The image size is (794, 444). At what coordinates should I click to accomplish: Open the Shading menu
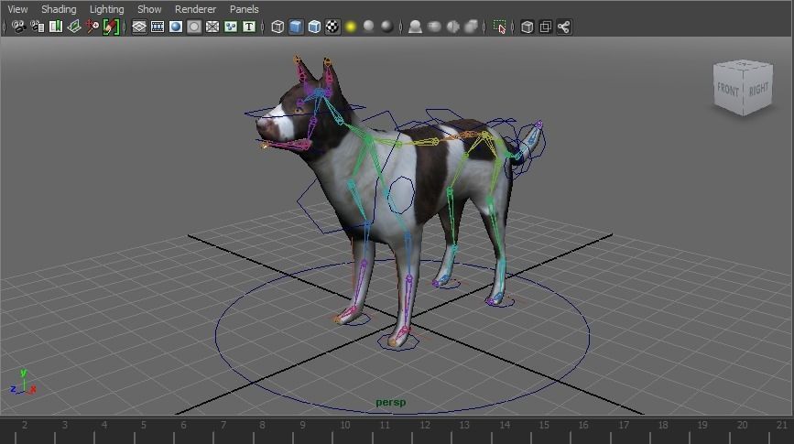(59, 9)
